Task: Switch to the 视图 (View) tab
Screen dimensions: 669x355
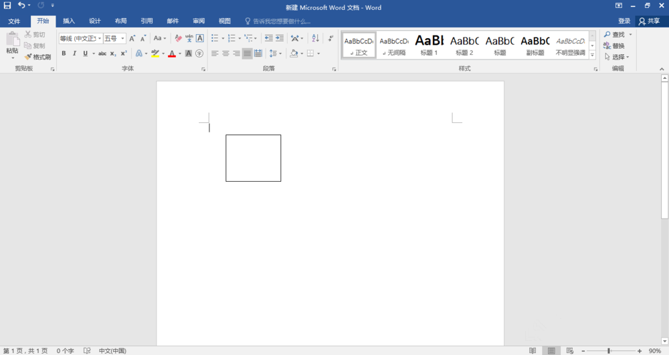Action: coord(225,21)
